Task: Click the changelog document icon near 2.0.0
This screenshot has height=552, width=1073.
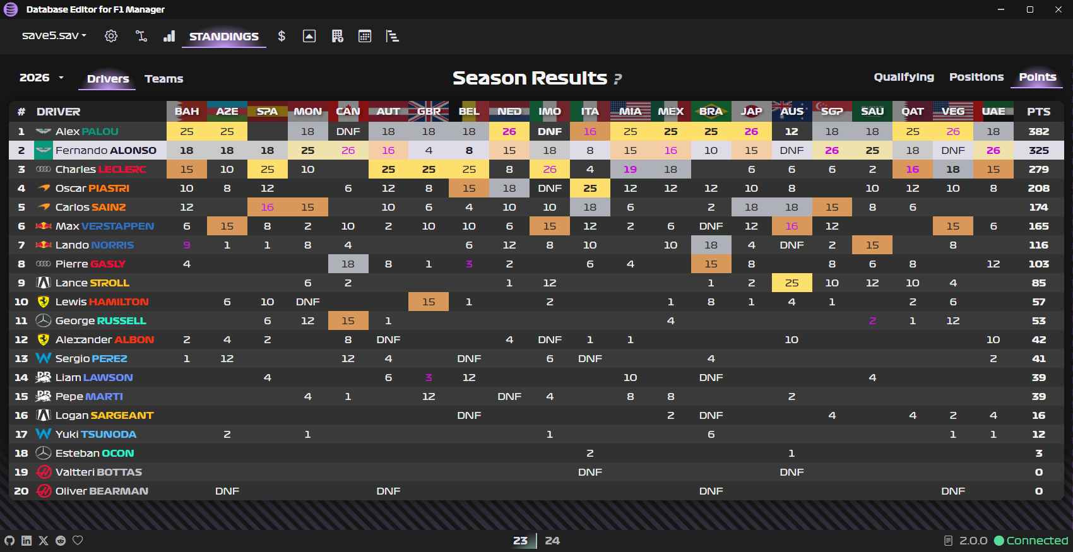Action: coord(948,541)
